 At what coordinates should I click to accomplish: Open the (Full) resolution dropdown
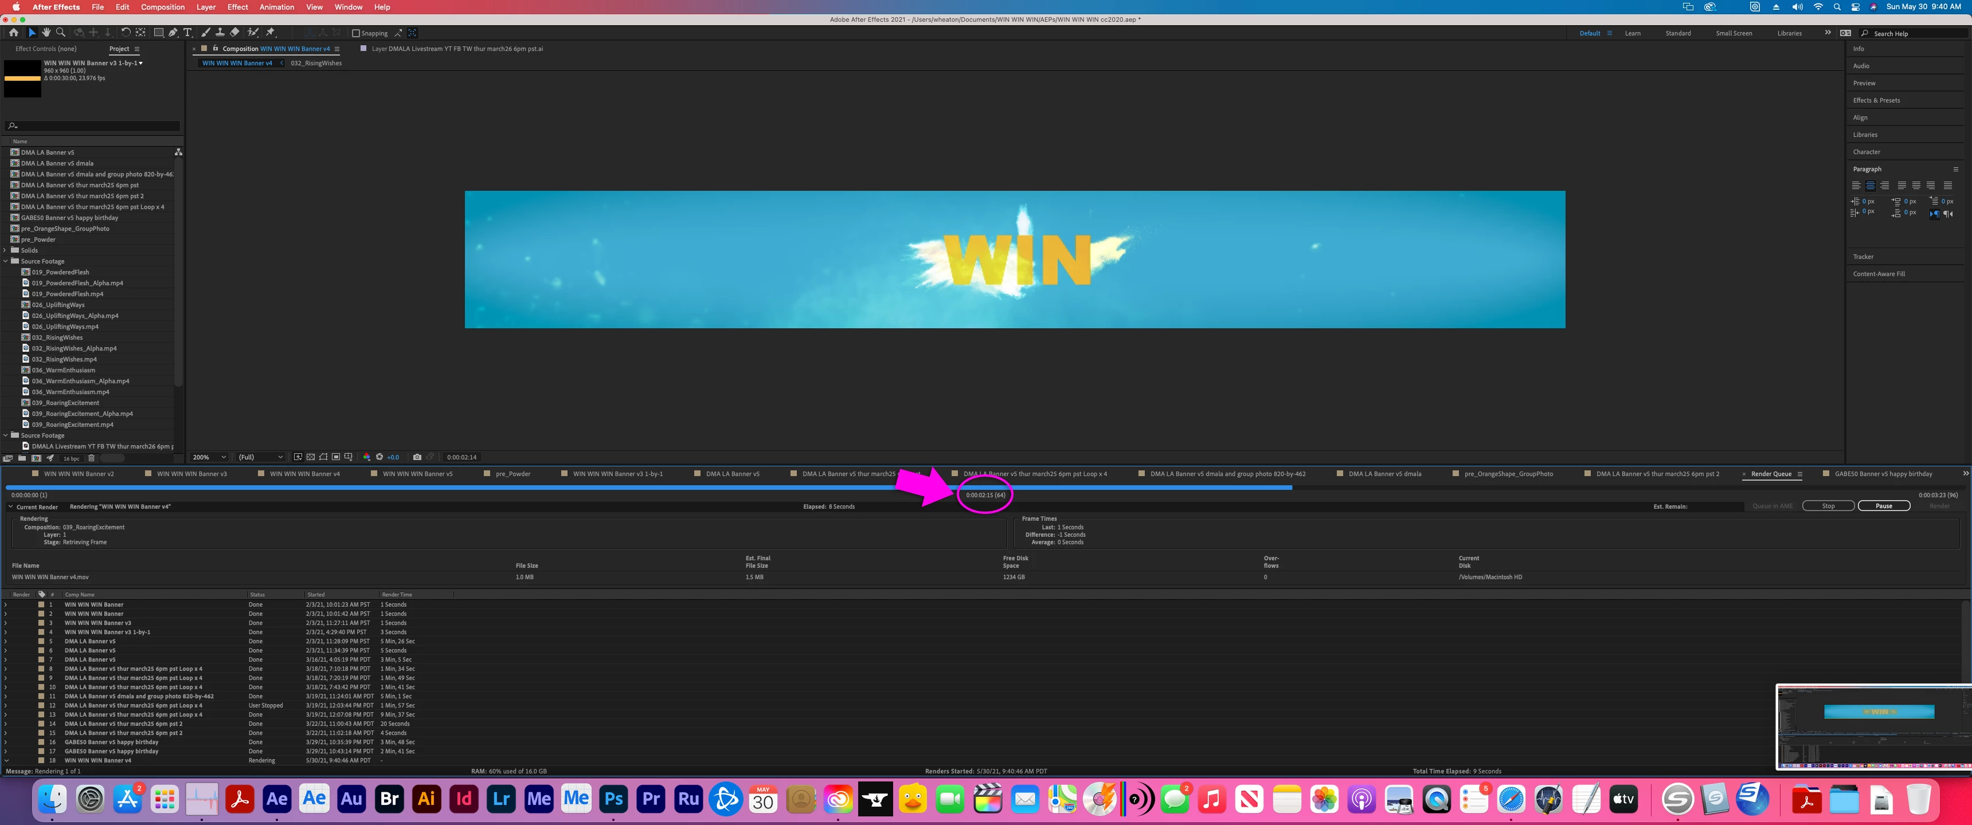point(260,457)
